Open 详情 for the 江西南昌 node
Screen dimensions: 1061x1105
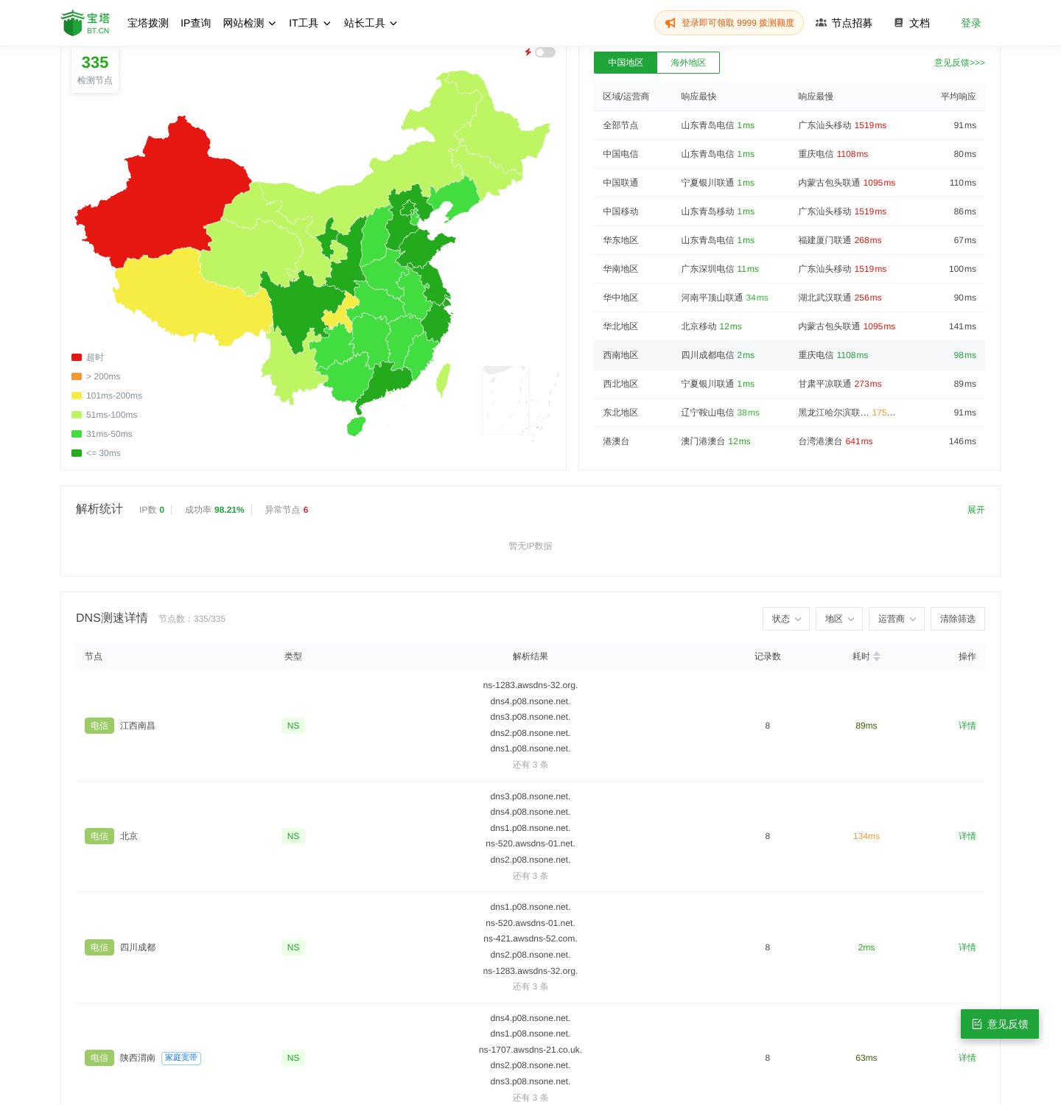[x=967, y=726]
